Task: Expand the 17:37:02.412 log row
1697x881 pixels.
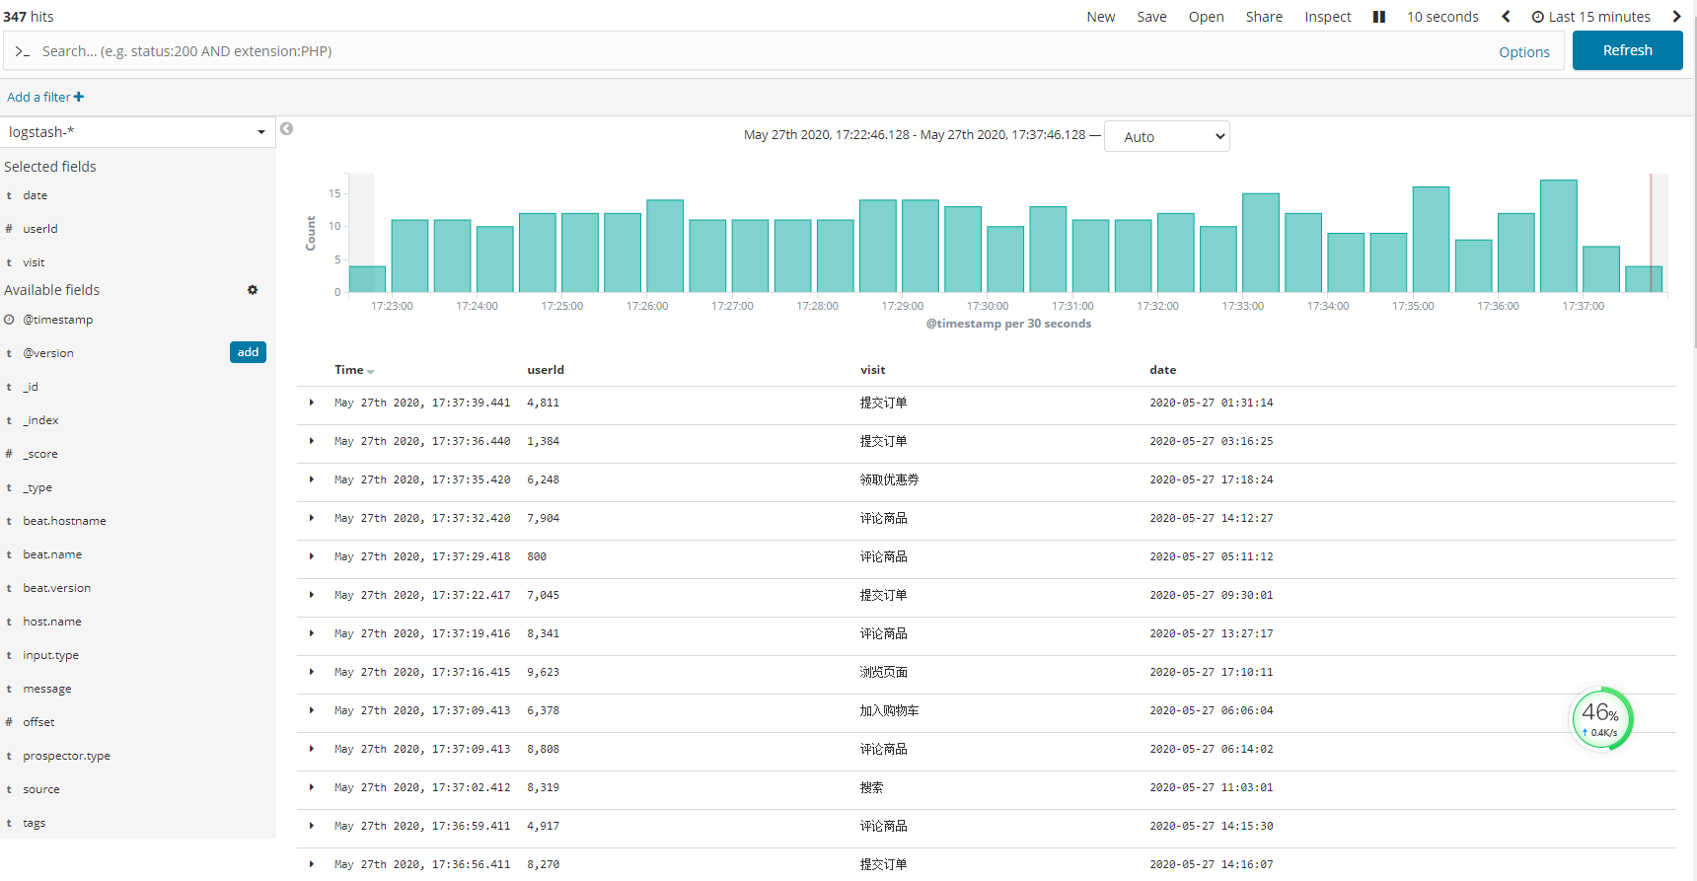Action: click(x=311, y=787)
